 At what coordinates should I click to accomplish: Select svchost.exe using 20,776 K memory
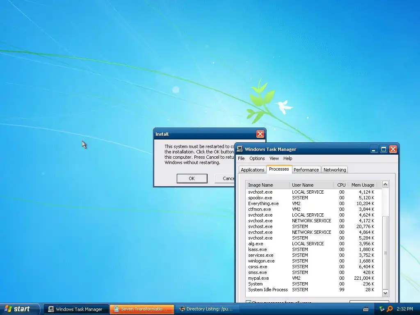click(x=313, y=226)
